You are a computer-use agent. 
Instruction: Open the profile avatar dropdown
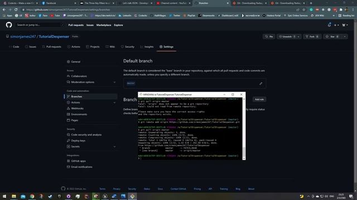[x=345, y=25]
